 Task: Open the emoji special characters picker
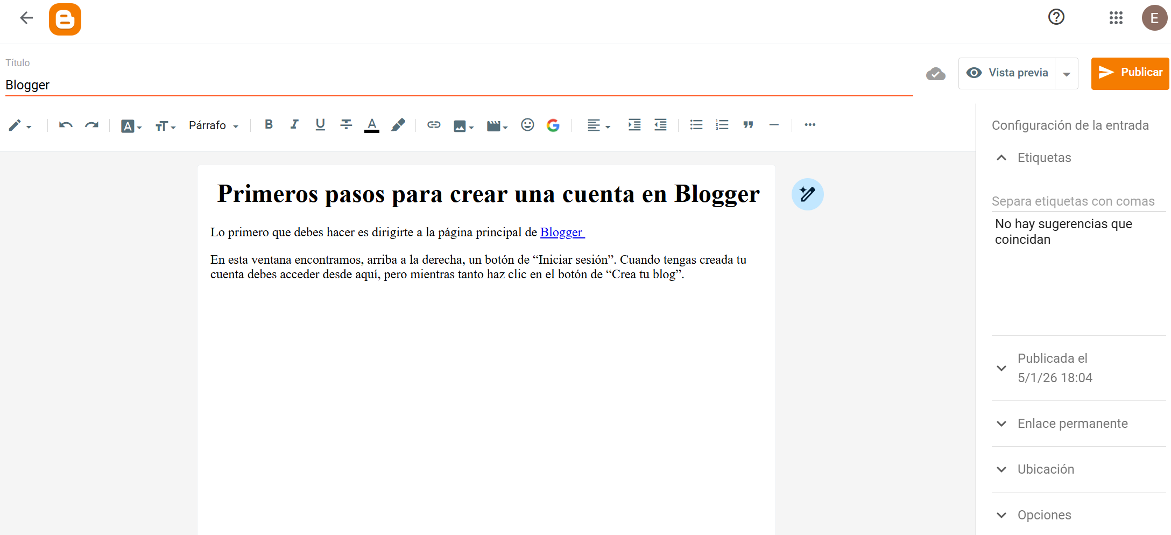(527, 125)
